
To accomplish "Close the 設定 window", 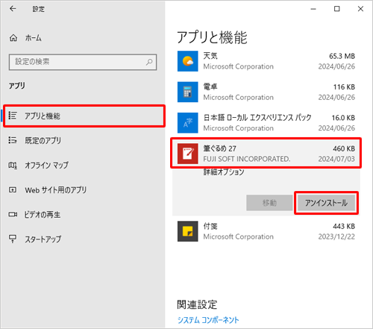I will coord(360,9).
